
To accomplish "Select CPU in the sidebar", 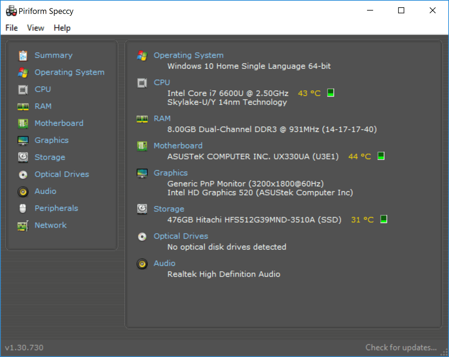I will tap(43, 89).
